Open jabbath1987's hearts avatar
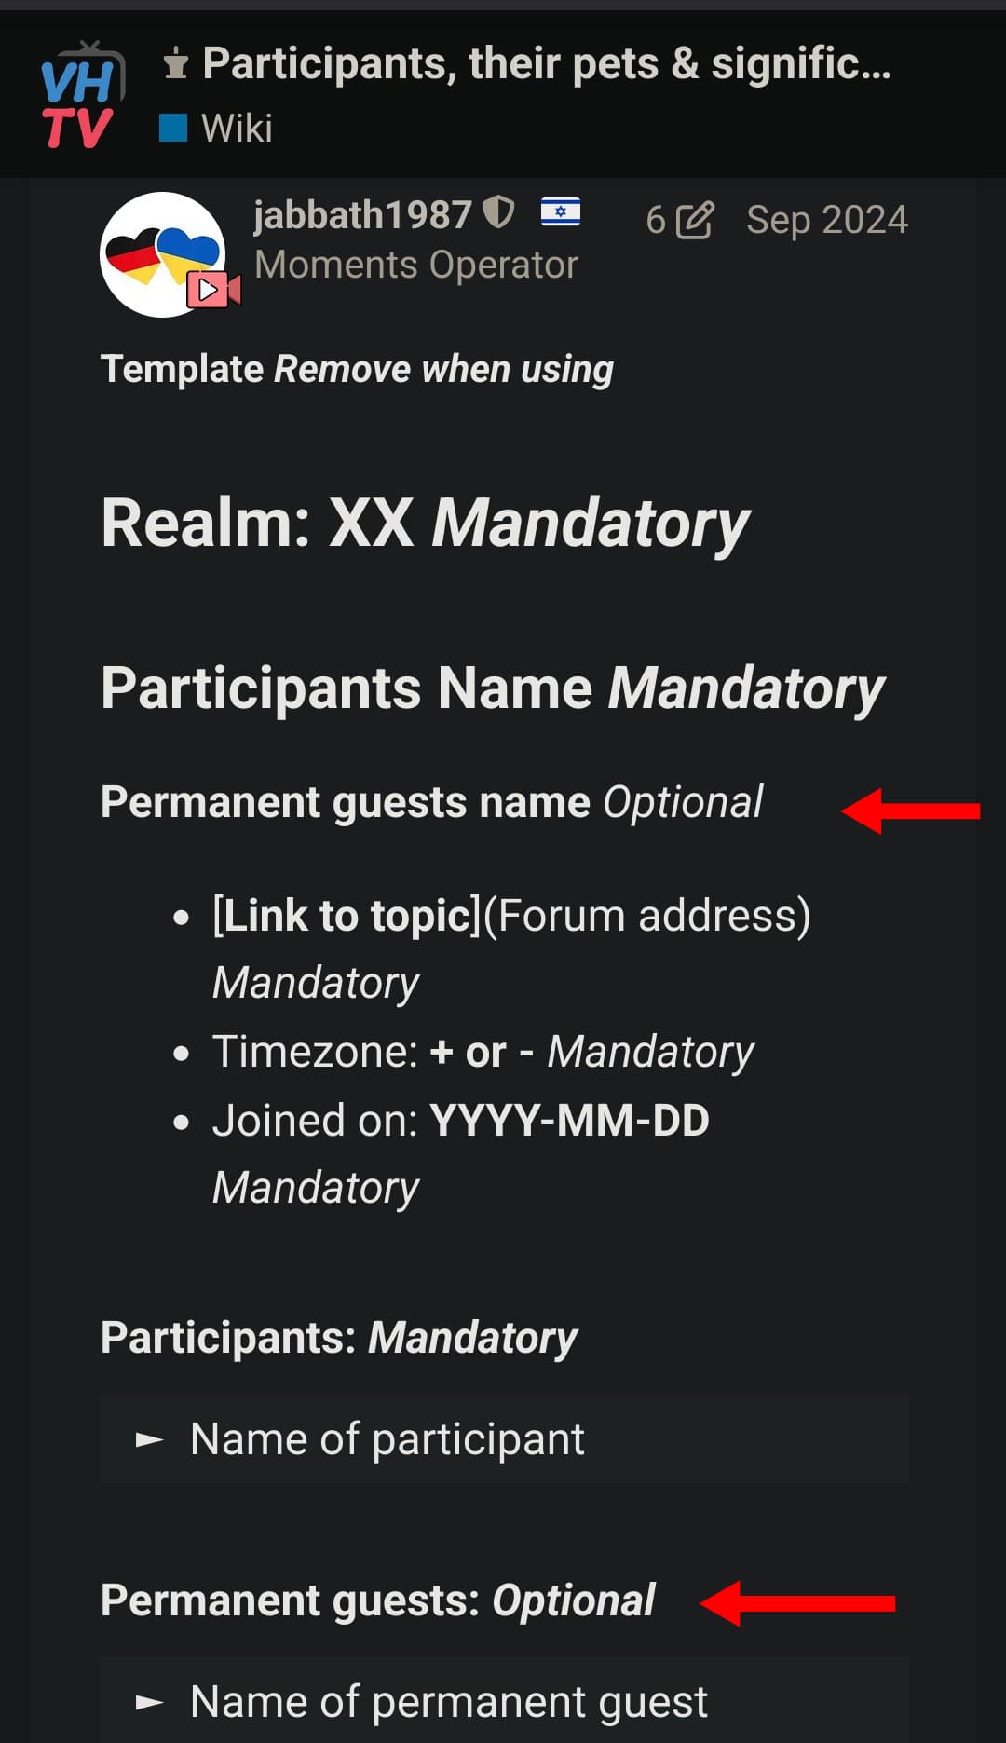The image size is (1006, 1743). (x=163, y=254)
